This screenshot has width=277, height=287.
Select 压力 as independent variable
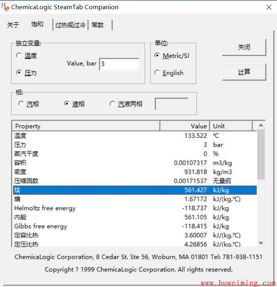click(x=26, y=73)
